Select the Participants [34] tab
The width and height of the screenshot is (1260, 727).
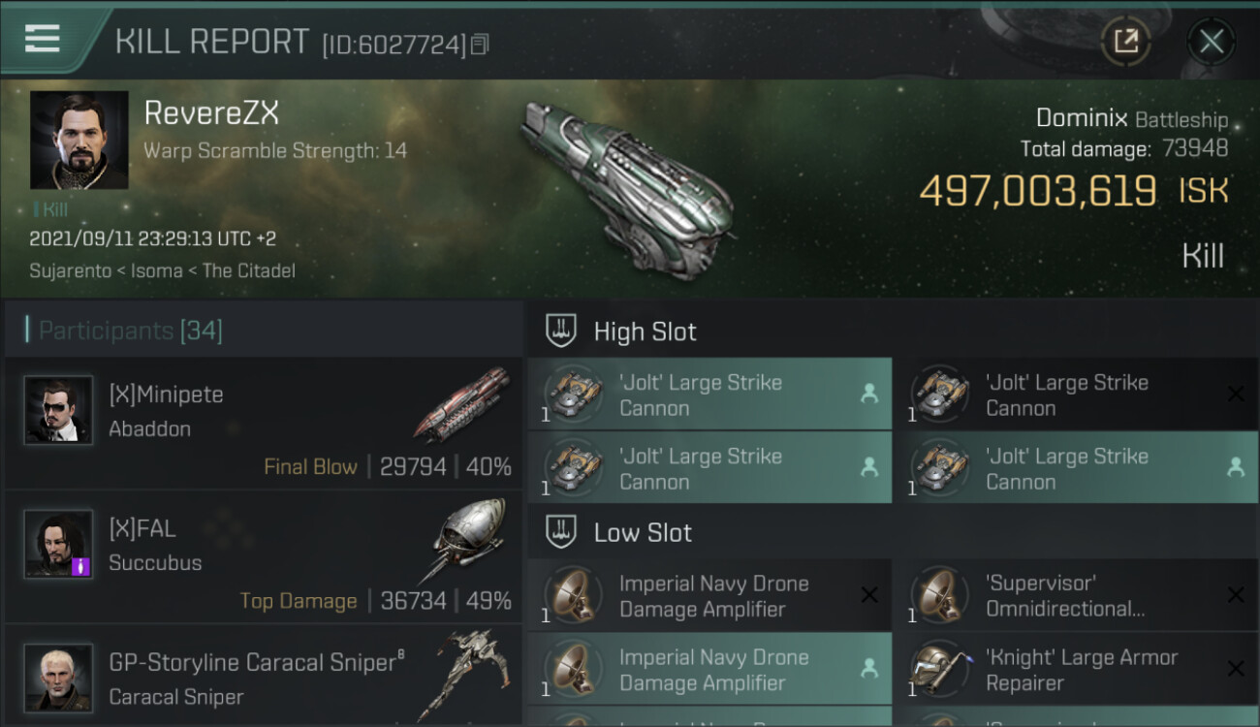(131, 331)
